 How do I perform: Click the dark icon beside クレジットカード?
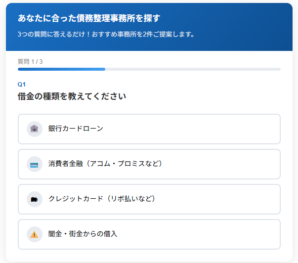click(x=34, y=199)
